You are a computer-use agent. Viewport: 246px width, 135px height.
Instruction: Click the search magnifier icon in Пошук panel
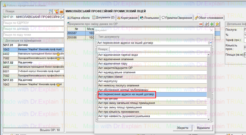point(50,11)
